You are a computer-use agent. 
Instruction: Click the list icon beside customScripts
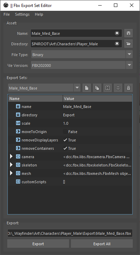[x=18, y=181]
